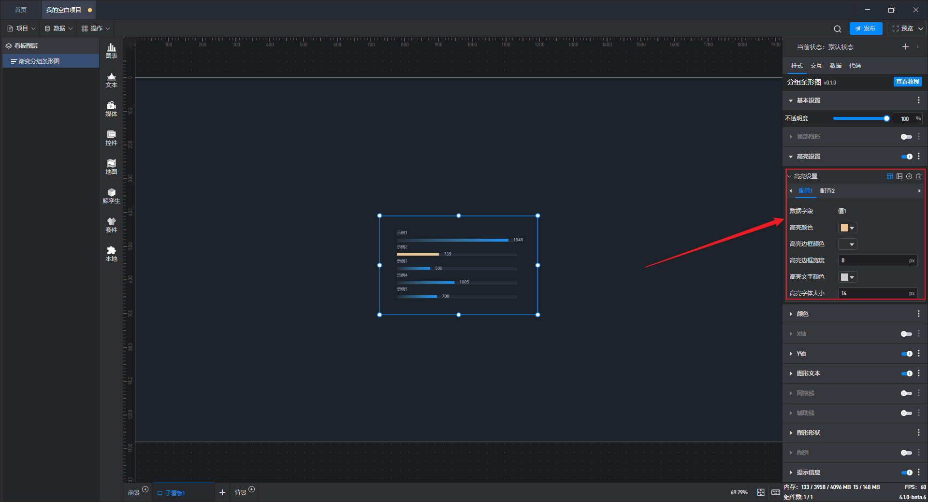This screenshot has width=928, height=502.
Task: Switch to the 数据 properties tab
Action: tap(836, 66)
